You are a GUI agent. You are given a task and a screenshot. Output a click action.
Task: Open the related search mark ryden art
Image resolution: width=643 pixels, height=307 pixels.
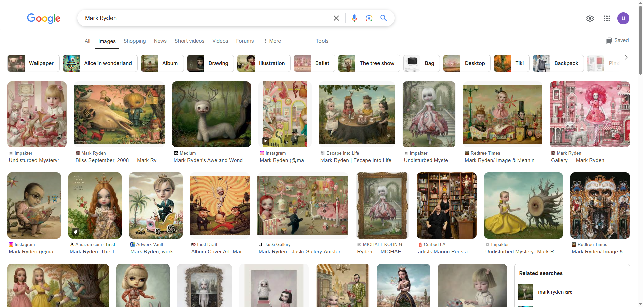pos(572,292)
